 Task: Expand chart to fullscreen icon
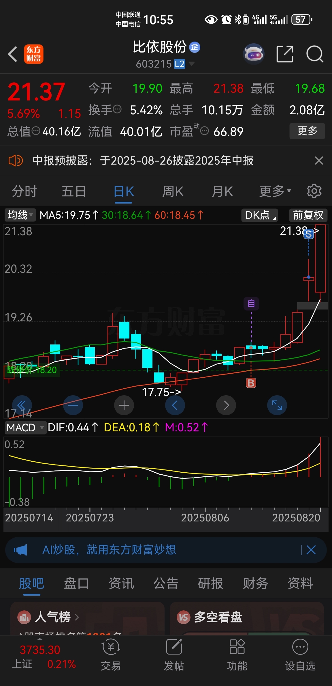pyautogui.click(x=277, y=405)
